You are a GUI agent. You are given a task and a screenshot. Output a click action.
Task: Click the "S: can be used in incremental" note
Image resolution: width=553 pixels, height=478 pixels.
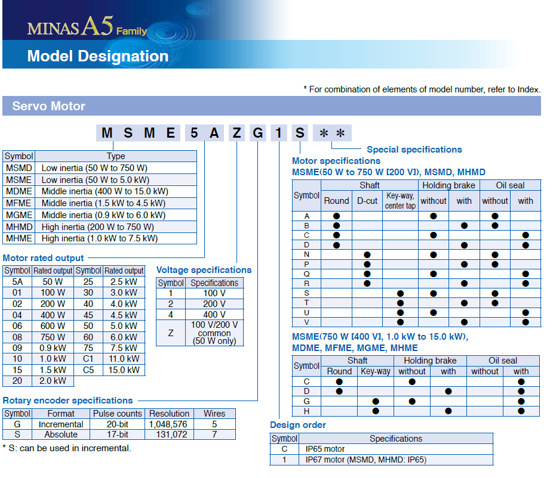coord(67,448)
